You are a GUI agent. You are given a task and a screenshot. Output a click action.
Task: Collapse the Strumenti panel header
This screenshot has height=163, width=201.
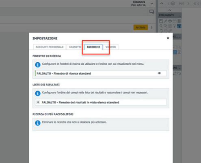[x=179, y=16]
